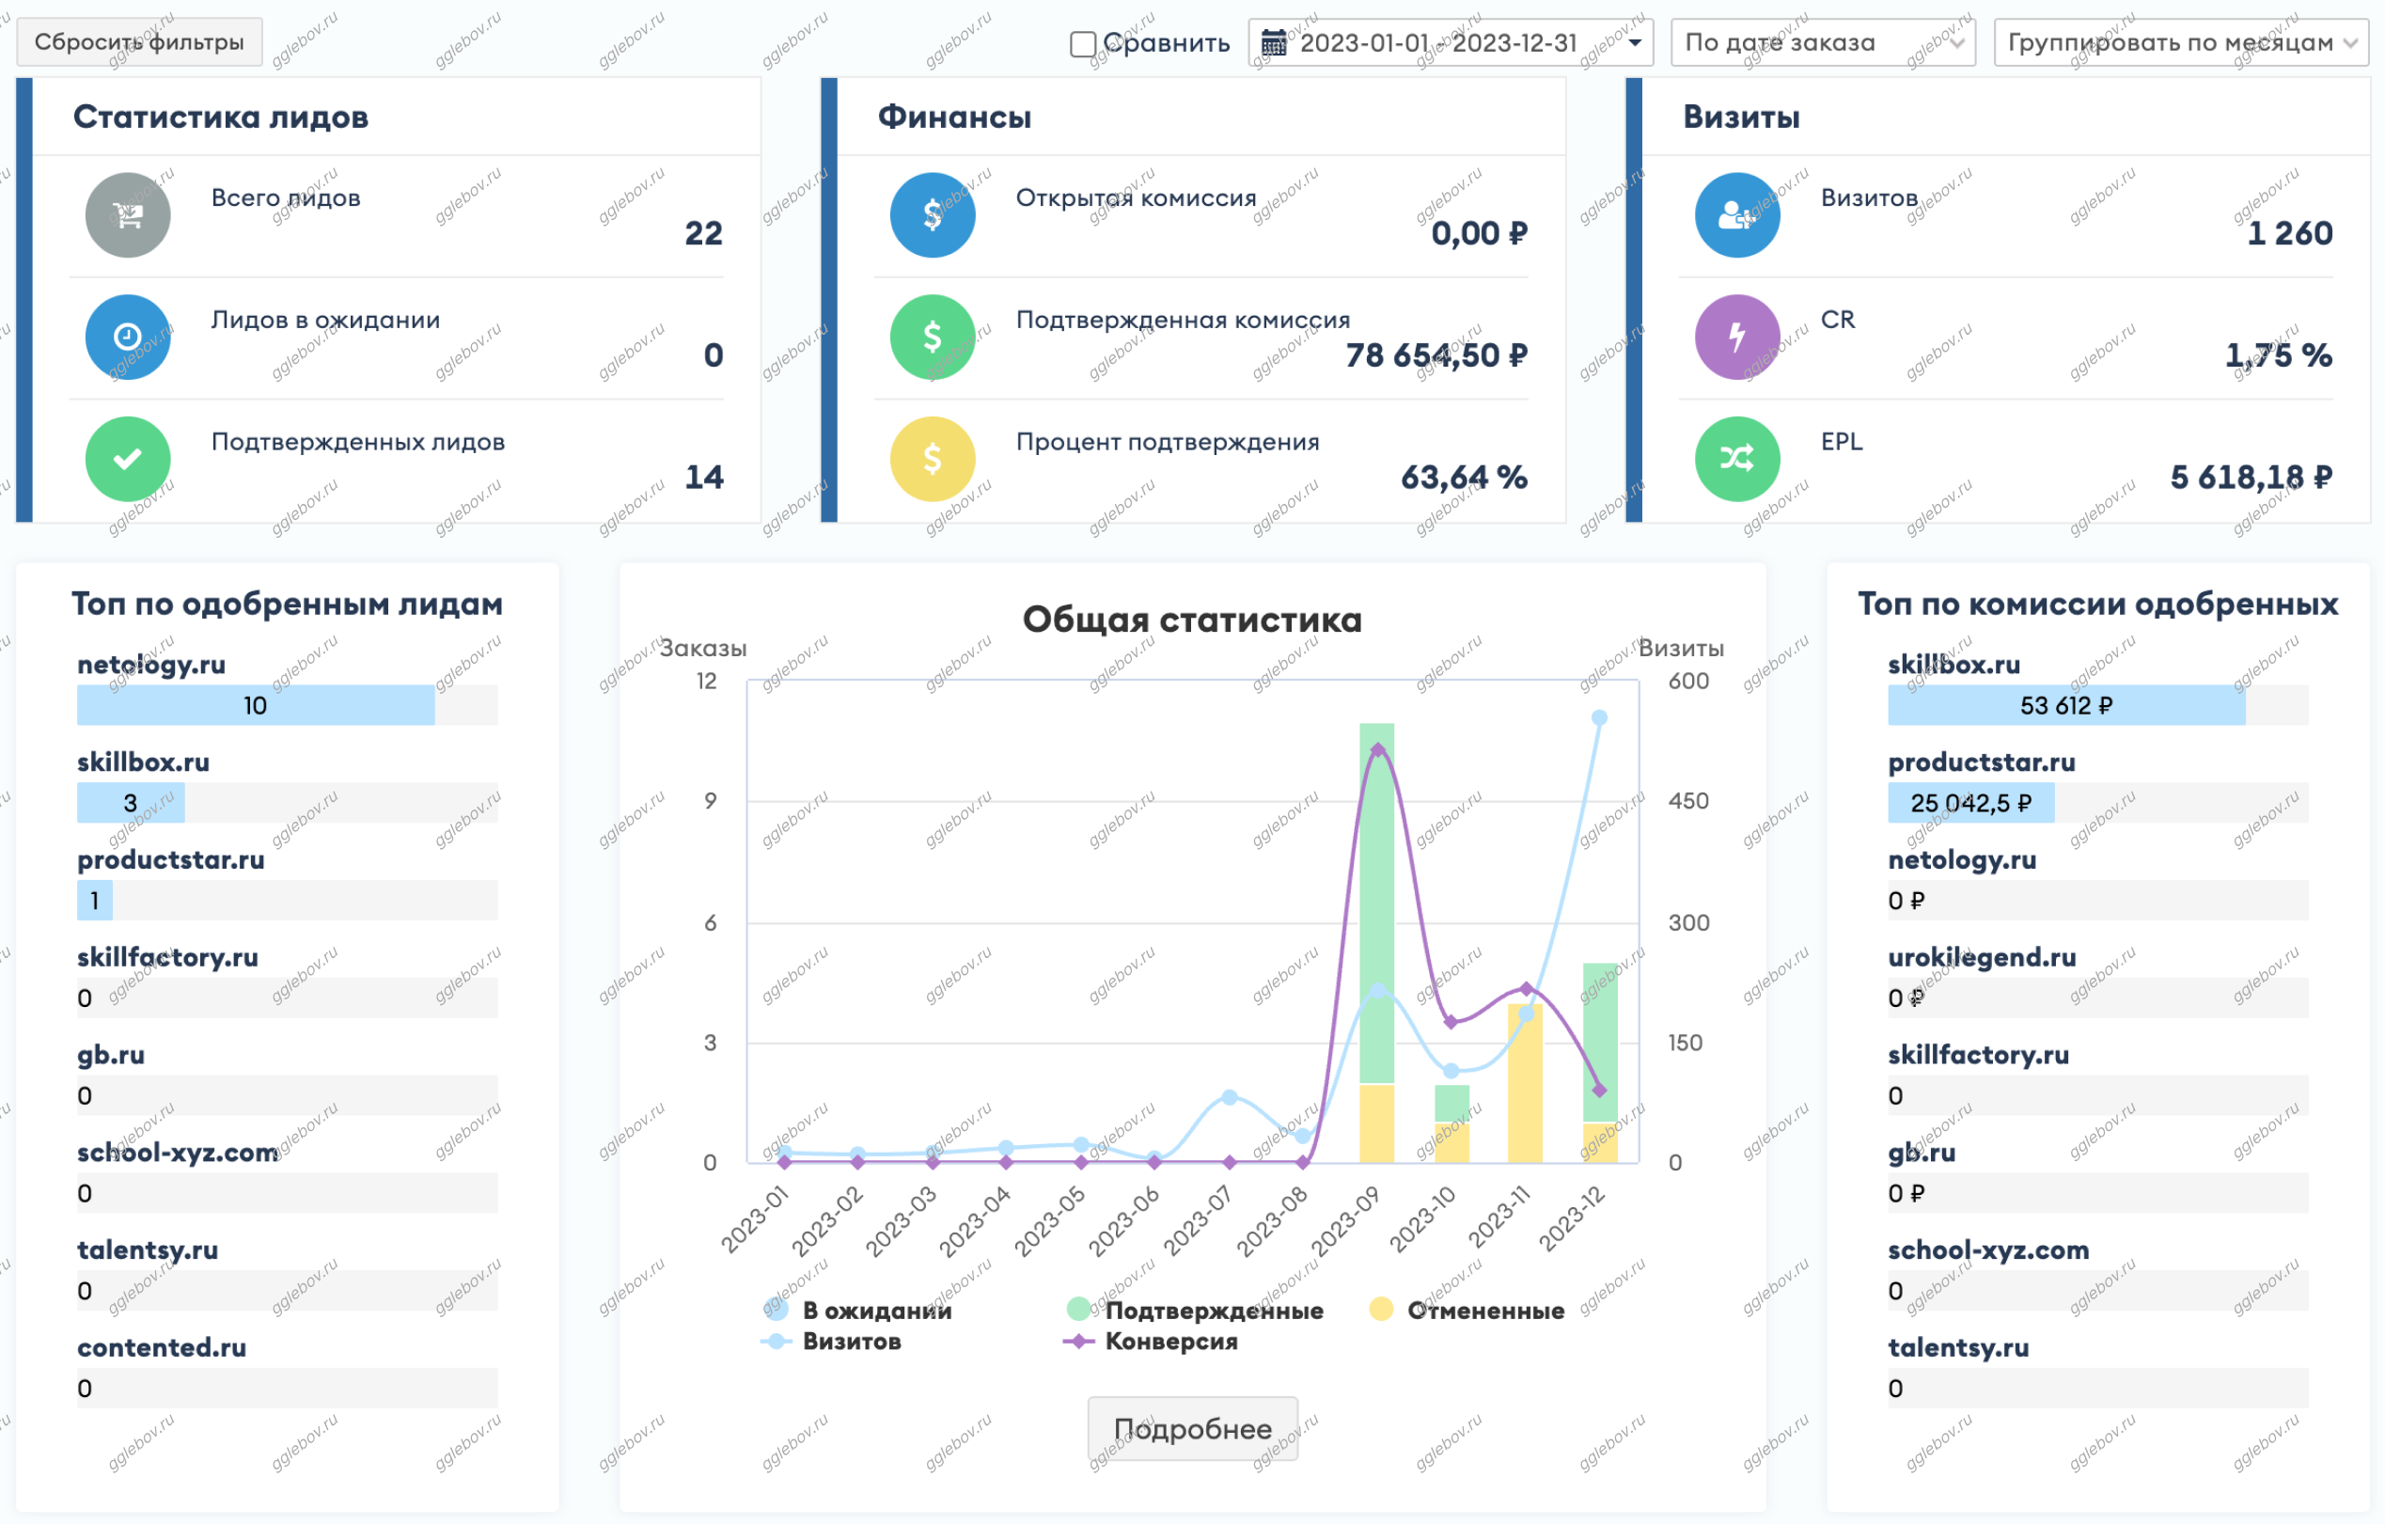Open the По дате заказа dropdown
The height and width of the screenshot is (1524, 2385).
tap(1823, 43)
